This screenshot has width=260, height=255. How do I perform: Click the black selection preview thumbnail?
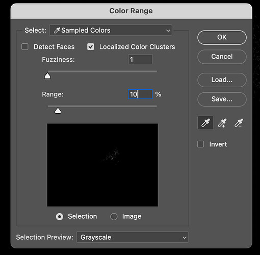pyautogui.click(x=102, y=165)
